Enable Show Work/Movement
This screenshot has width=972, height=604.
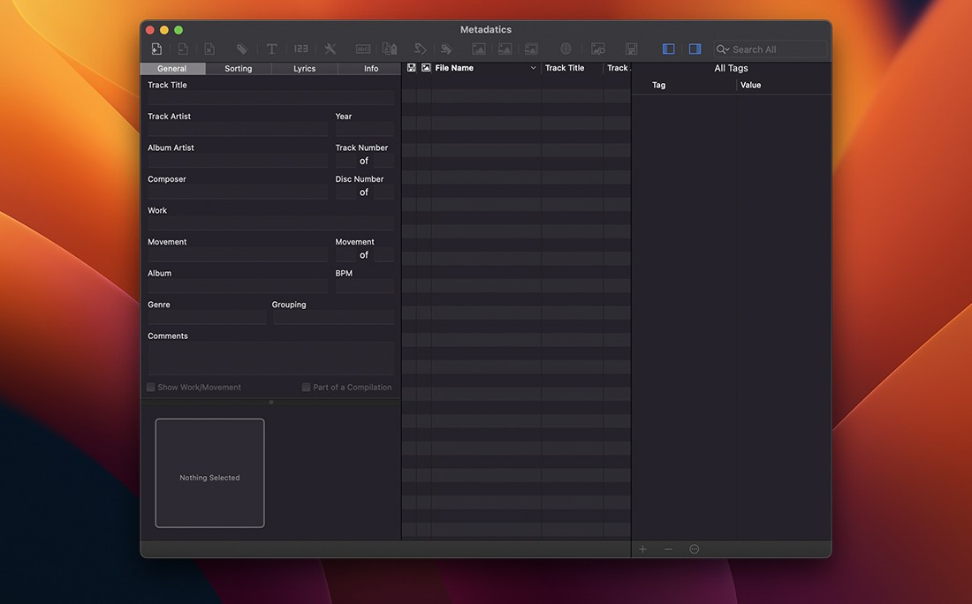click(x=150, y=387)
